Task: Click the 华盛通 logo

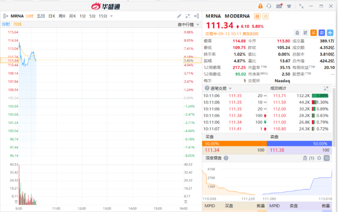Action: click(105, 6)
